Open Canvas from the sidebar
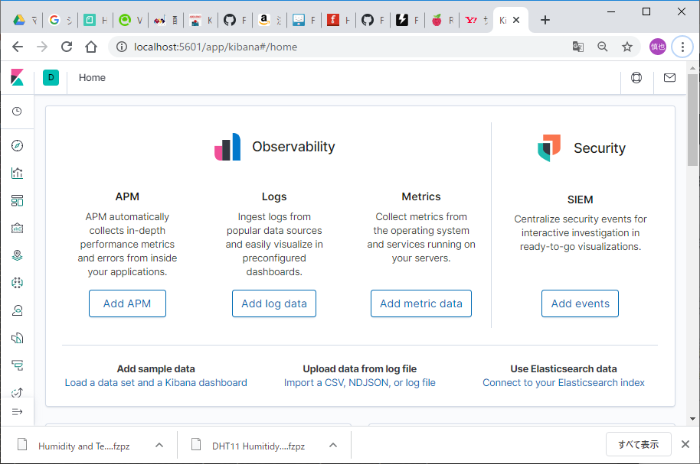Screen dimensions: 700x464 click(17, 229)
